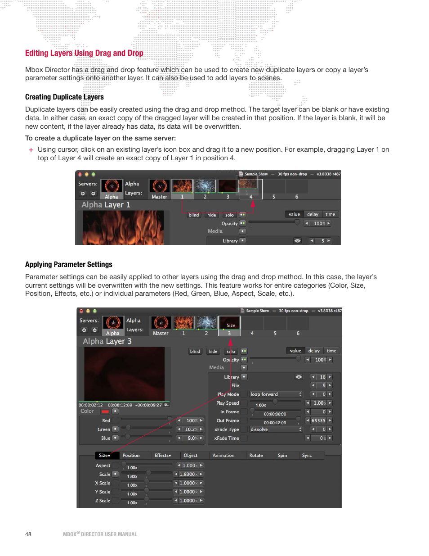Decrement File value 9 left arrow
Image resolution: width=429 pixels, height=556 pixels.
click(x=313, y=386)
